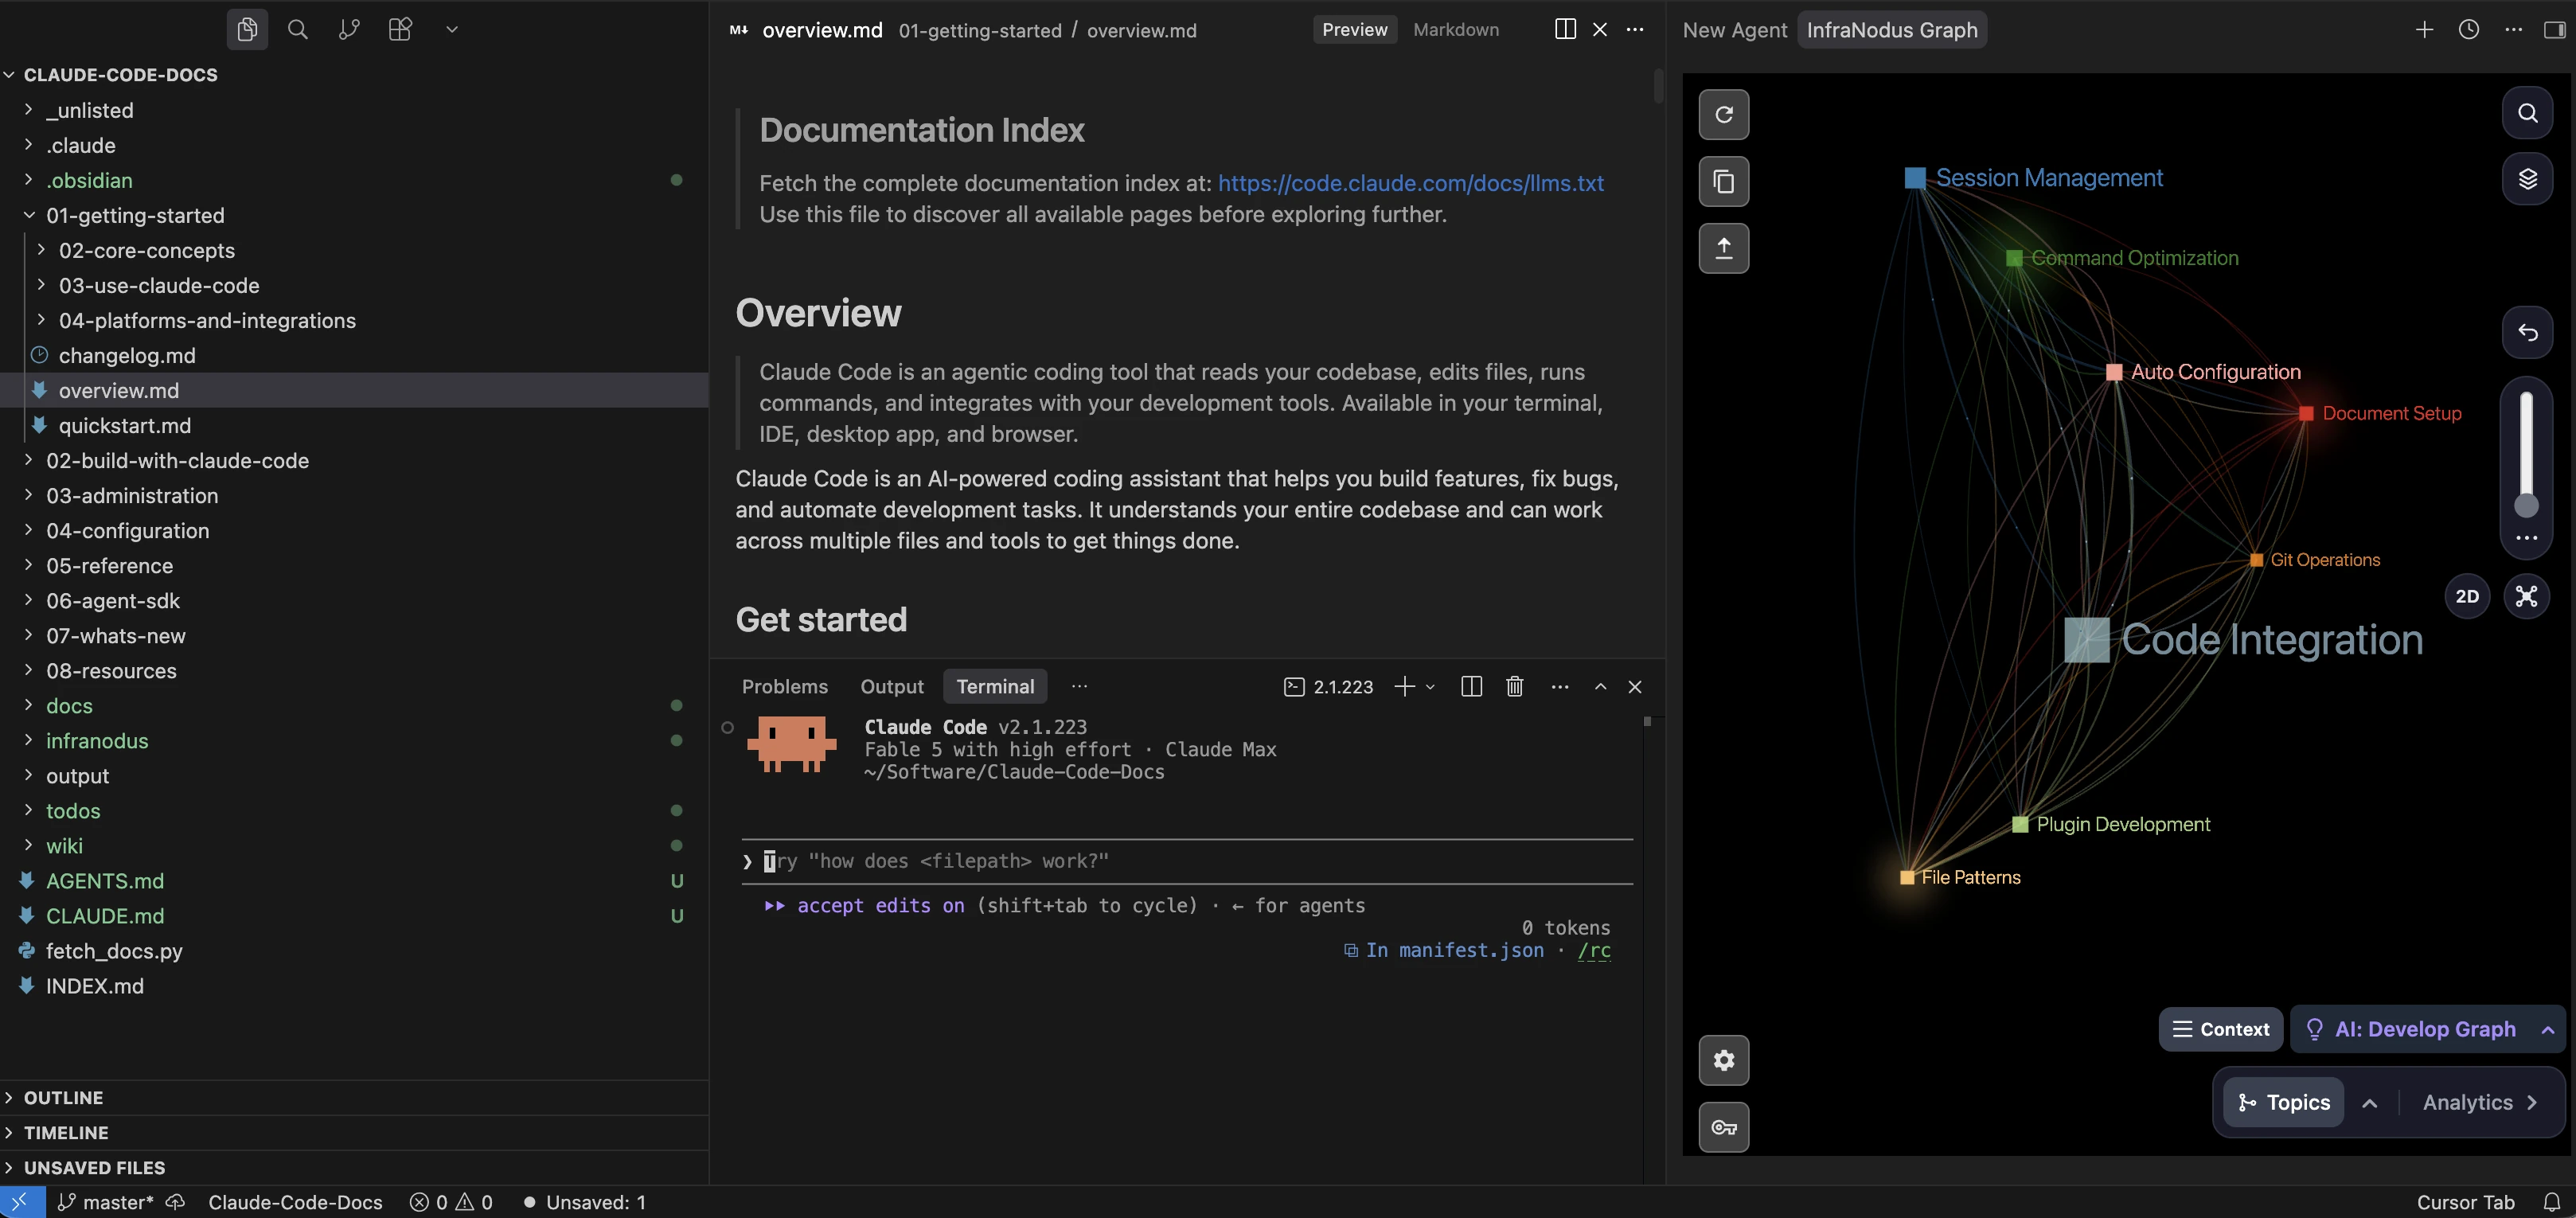This screenshot has width=2576, height=1218.
Task: Open InfraNodus graph search
Action: coord(2527,113)
